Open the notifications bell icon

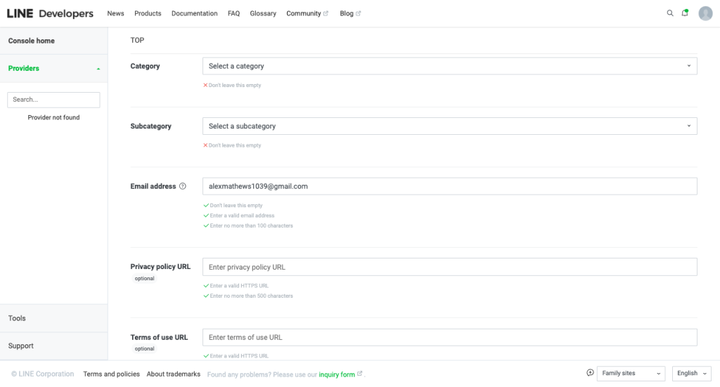[x=685, y=13]
